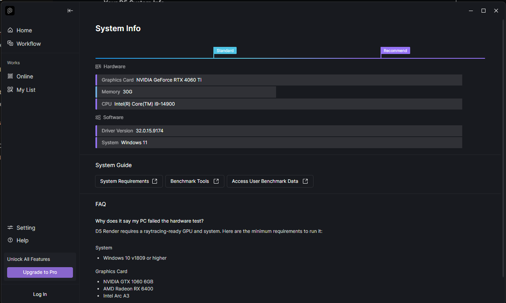Collapse the sidebar with arrow icon
The height and width of the screenshot is (303, 506).
(70, 11)
